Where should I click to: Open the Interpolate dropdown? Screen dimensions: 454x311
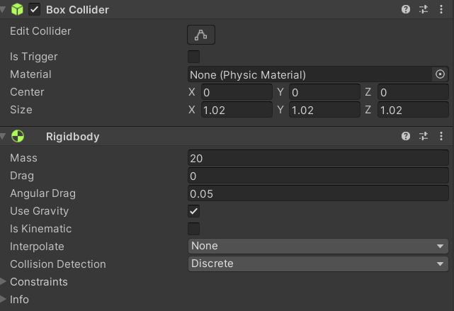pyautogui.click(x=318, y=246)
